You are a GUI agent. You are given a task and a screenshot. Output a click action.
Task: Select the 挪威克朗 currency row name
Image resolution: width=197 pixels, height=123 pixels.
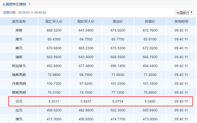pos(19,92)
